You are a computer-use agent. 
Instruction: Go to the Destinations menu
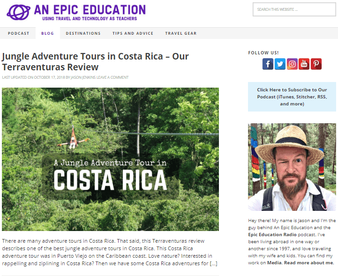(83, 33)
